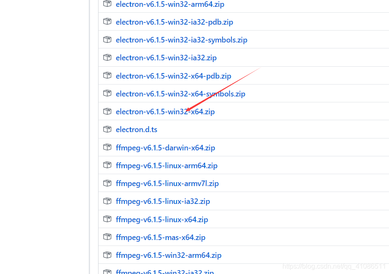This screenshot has height=274, width=389.
Task: Click package icon beside ffmpeg-v6.1.5-linux-ia32.zip
Action: point(107,201)
